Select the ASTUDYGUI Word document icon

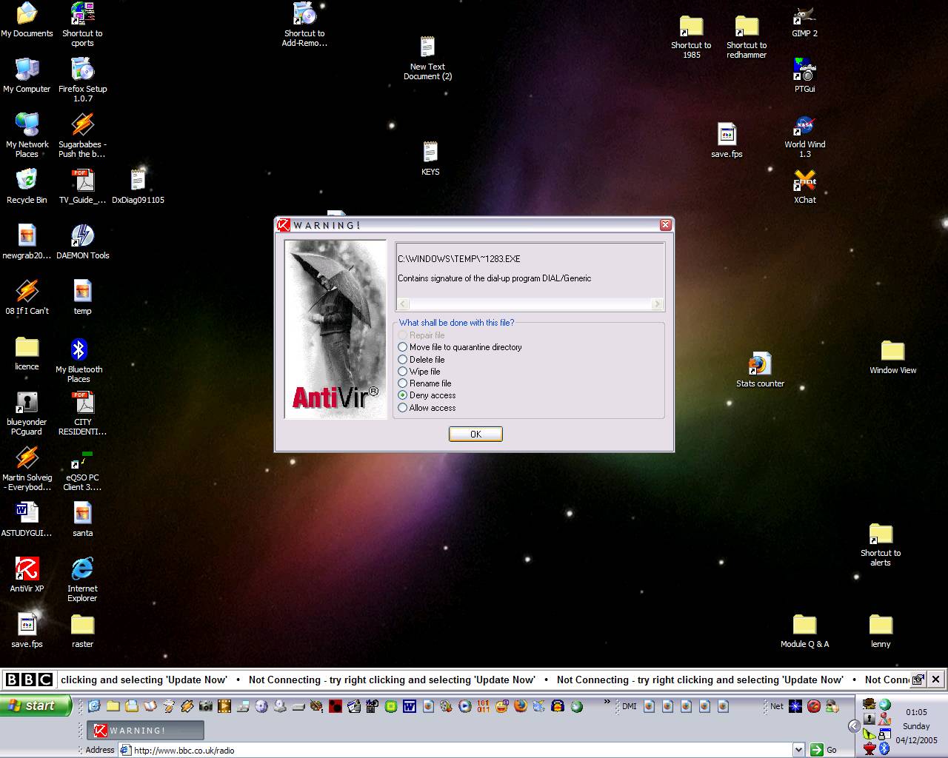(27, 520)
